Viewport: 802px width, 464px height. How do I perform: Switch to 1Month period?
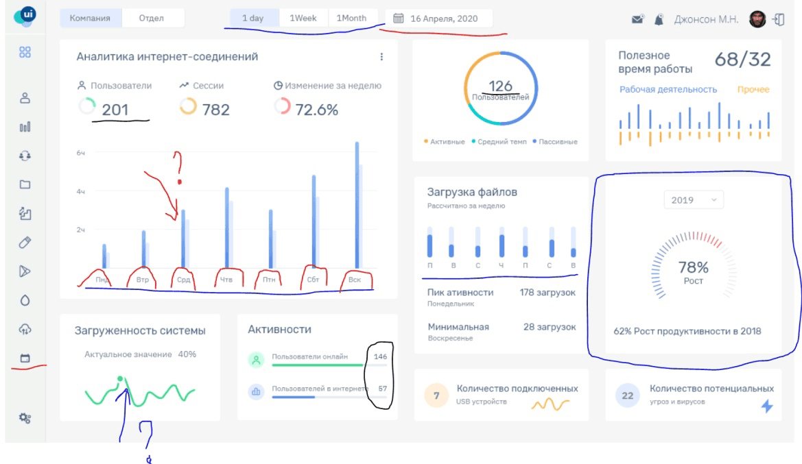tap(351, 18)
